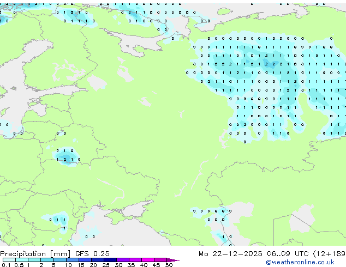Viewport: 346px width, 267px height.
Task: Click the 'Mo 22-12-2025' forecast date text
Action: [x=230, y=254]
